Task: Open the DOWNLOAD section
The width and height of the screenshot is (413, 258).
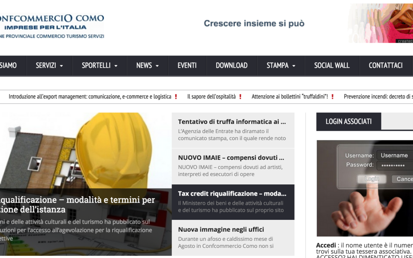Action: [x=231, y=65]
